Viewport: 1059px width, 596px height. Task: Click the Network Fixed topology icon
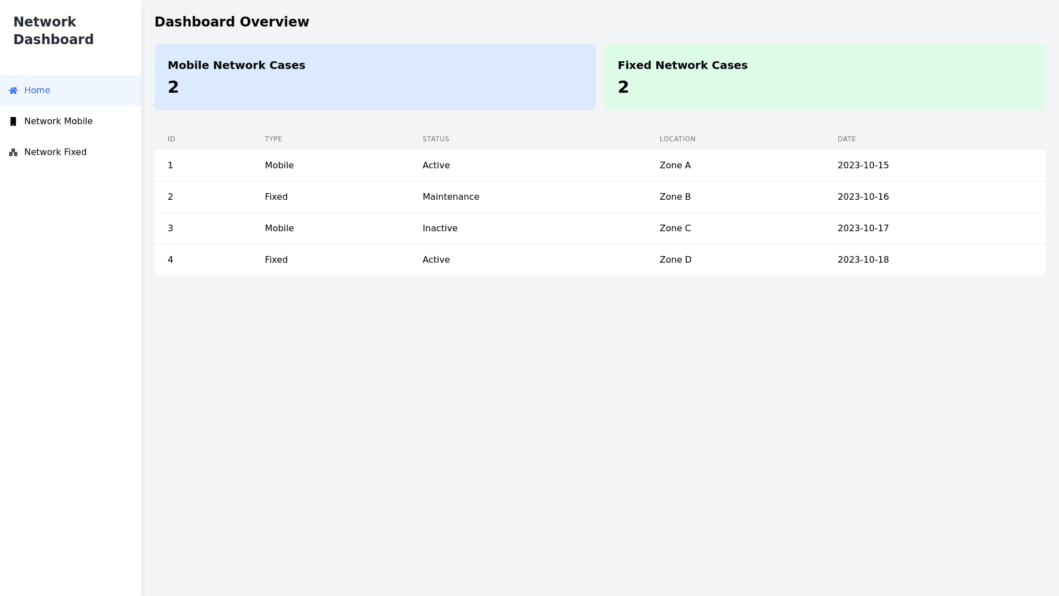tap(13, 152)
